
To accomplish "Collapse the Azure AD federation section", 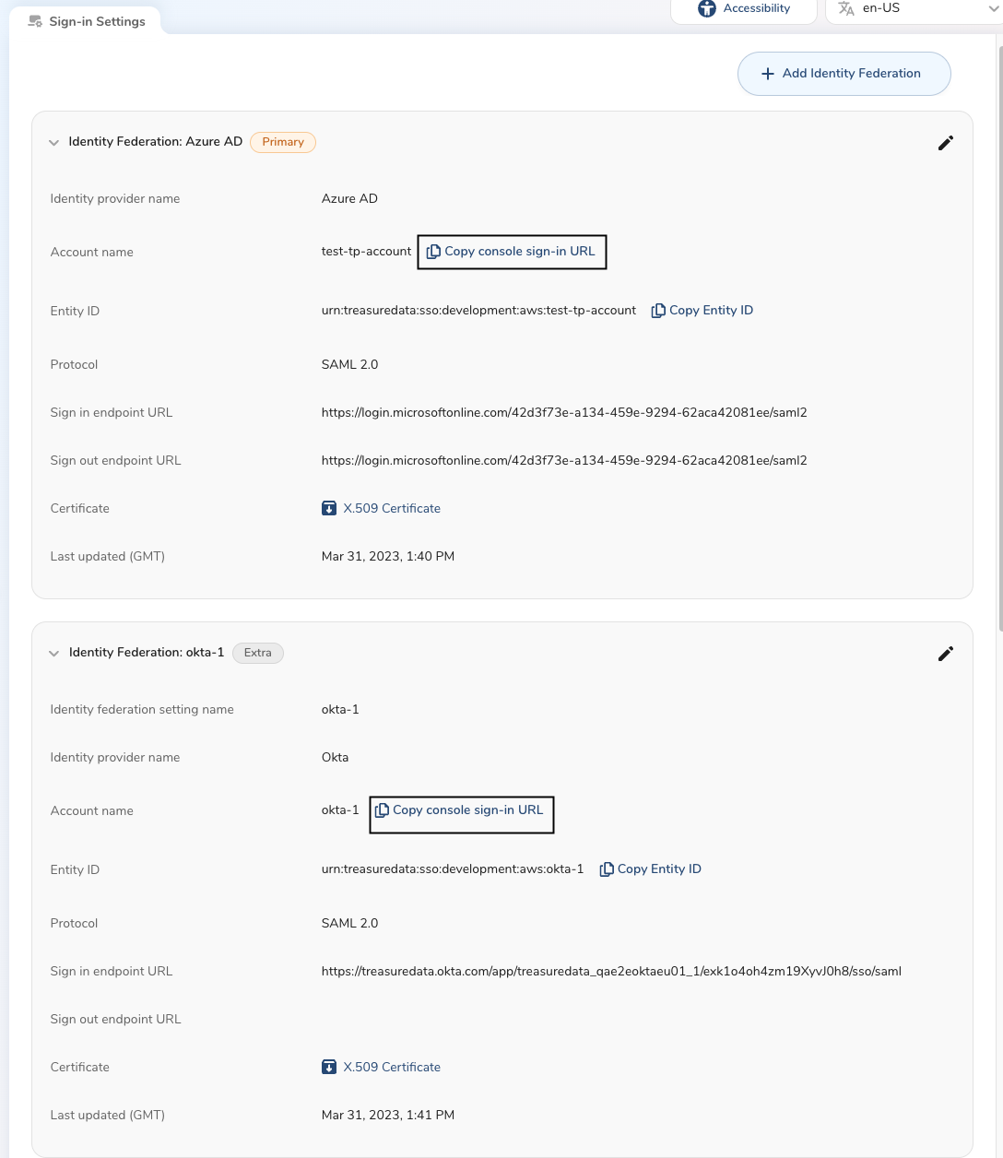I will [x=53, y=143].
